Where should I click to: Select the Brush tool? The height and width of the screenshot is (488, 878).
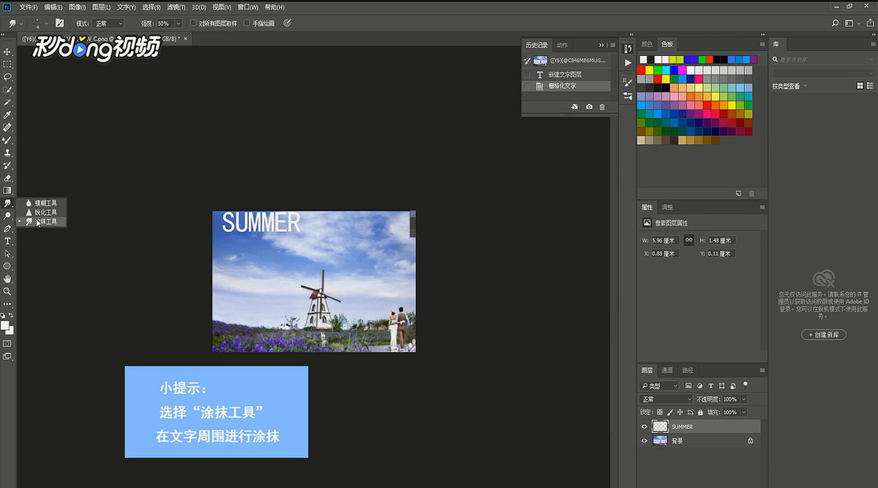tap(7, 140)
